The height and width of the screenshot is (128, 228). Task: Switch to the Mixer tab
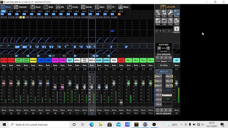click(6, 7)
